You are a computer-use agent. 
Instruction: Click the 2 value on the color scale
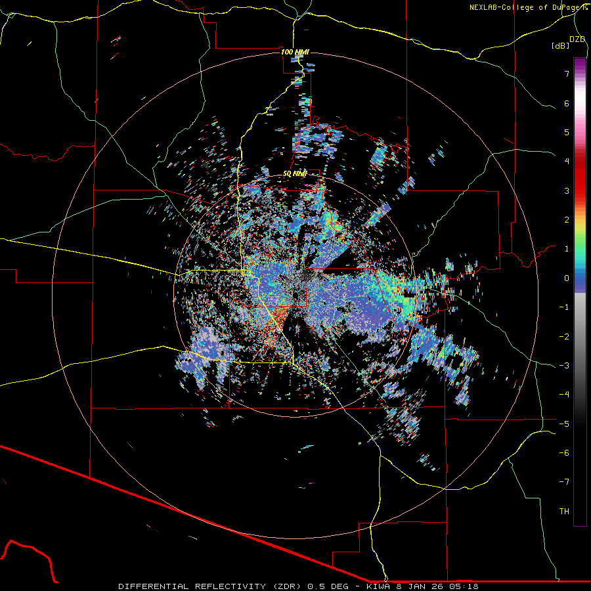[567, 220]
